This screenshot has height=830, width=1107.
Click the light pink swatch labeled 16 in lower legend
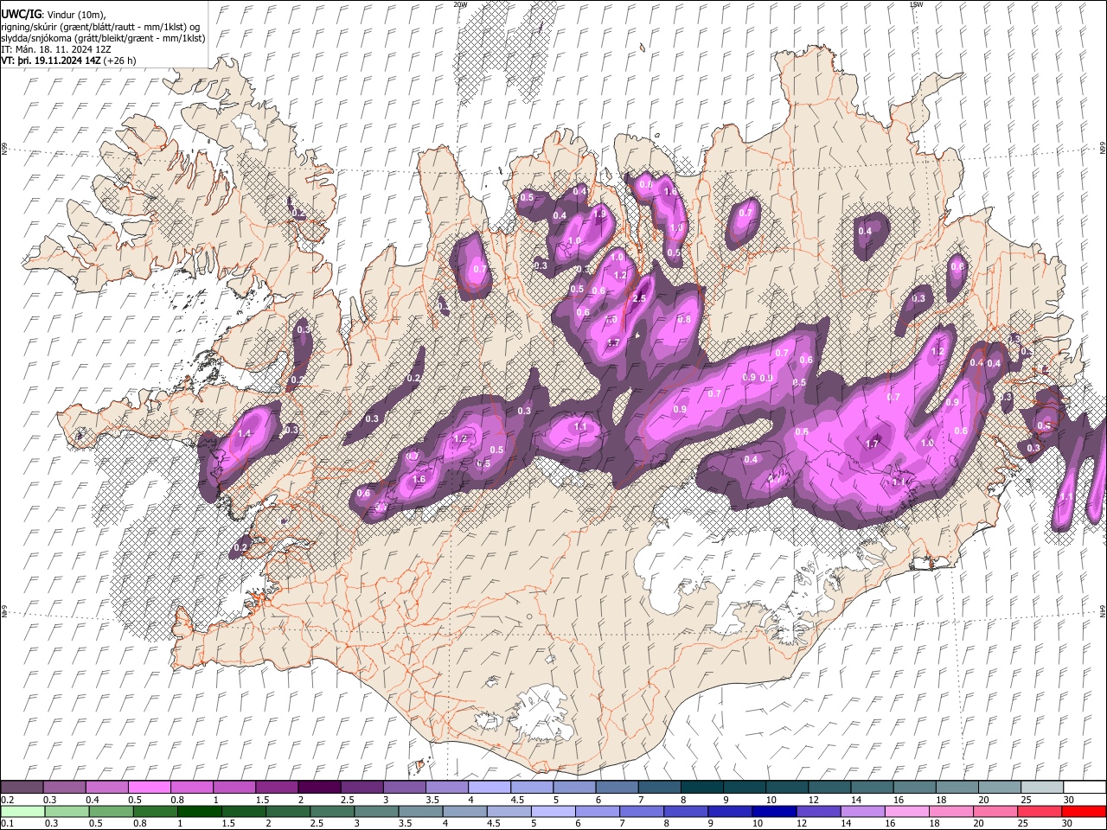click(905, 812)
